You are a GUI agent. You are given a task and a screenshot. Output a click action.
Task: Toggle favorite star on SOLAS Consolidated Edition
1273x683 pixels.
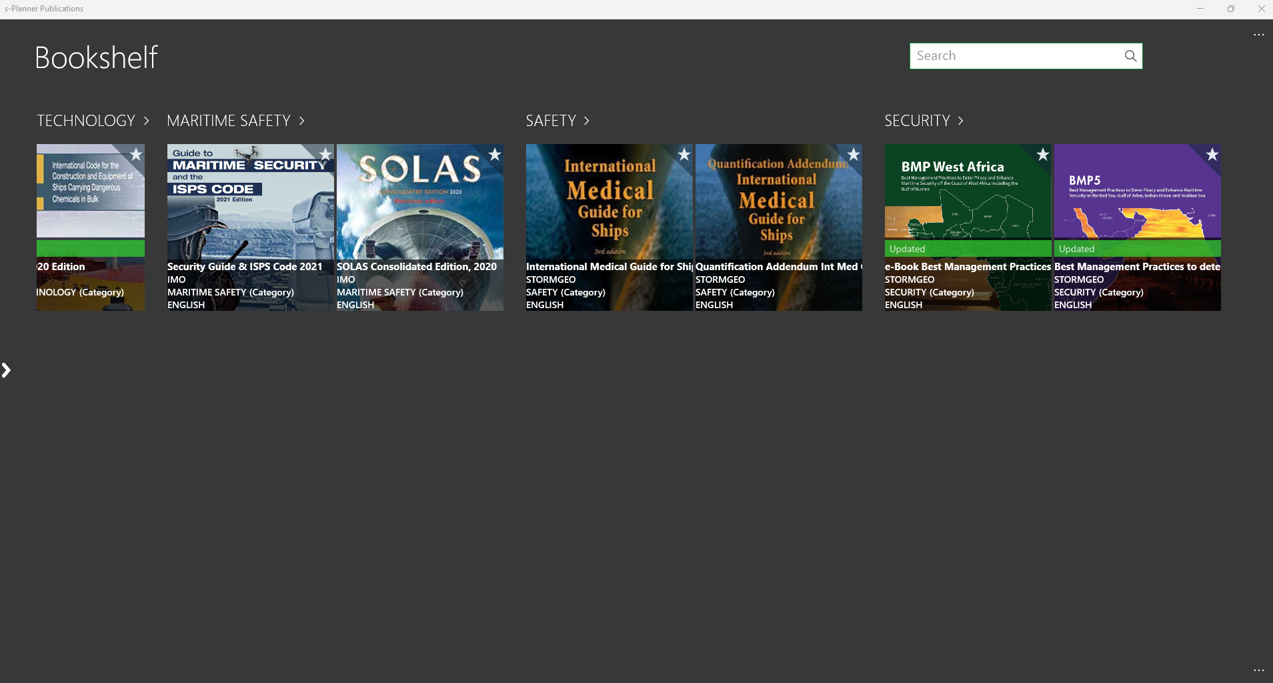click(x=495, y=155)
